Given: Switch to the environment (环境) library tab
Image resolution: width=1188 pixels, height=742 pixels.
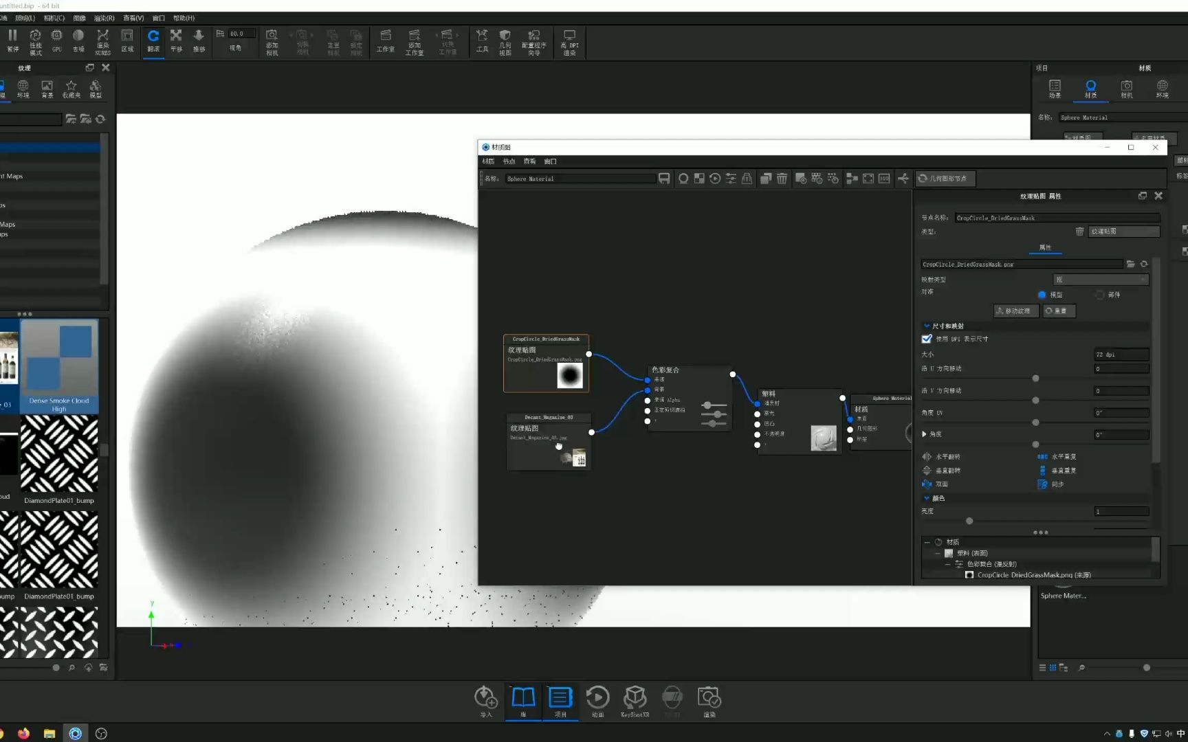Looking at the screenshot, I should (23, 89).
